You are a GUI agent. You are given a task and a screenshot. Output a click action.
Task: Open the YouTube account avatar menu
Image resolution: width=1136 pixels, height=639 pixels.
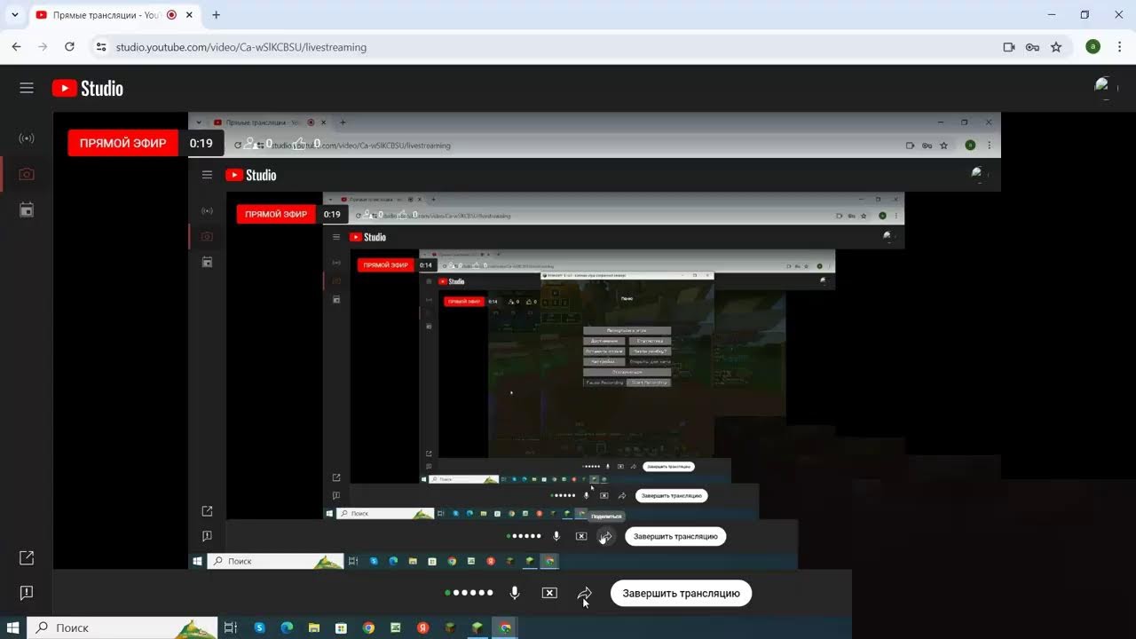click(x=1105, y=87)
